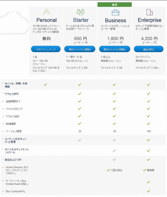Click the Enterprise 連絡を取る button
This screenshot has width=167, height=197.
coord(149,49)
